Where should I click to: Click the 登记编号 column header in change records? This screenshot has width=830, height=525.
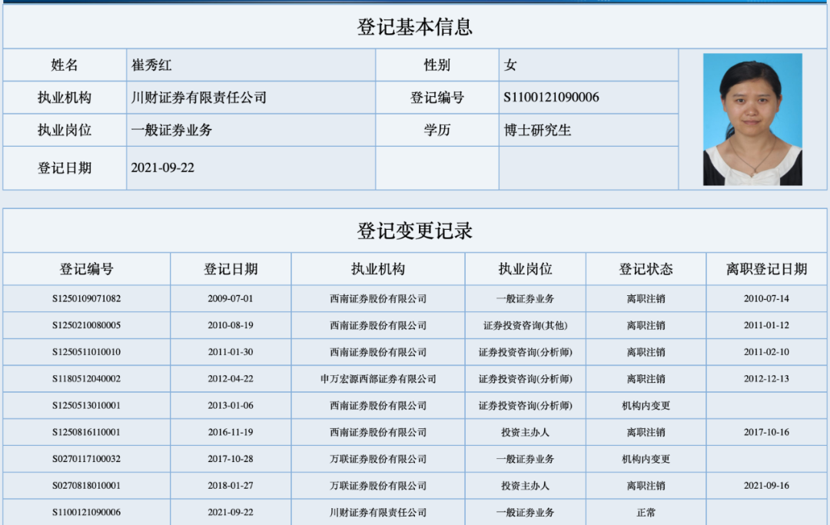tap(86, 269)
